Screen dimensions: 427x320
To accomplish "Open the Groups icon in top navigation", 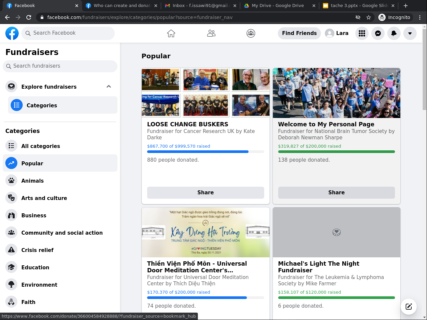I will [251, 33].
